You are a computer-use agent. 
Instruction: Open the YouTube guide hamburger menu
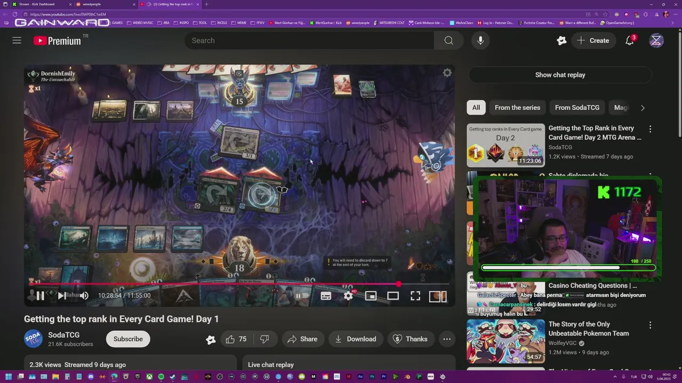coord(17,40)
